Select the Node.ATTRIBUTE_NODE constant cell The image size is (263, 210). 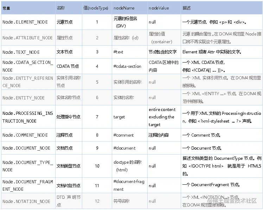(x=28, y=38)
